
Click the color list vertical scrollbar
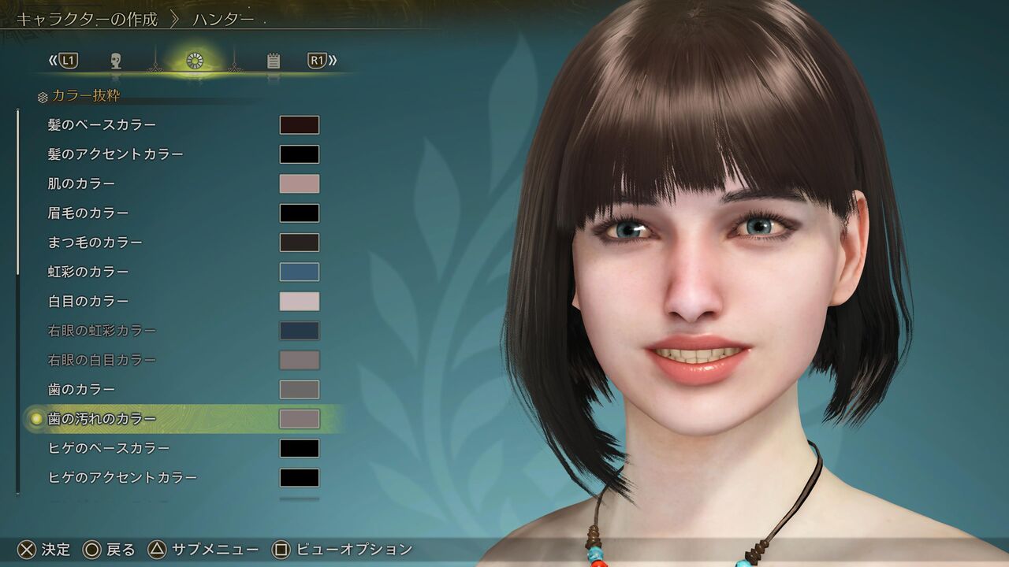[x=17, y=302]
